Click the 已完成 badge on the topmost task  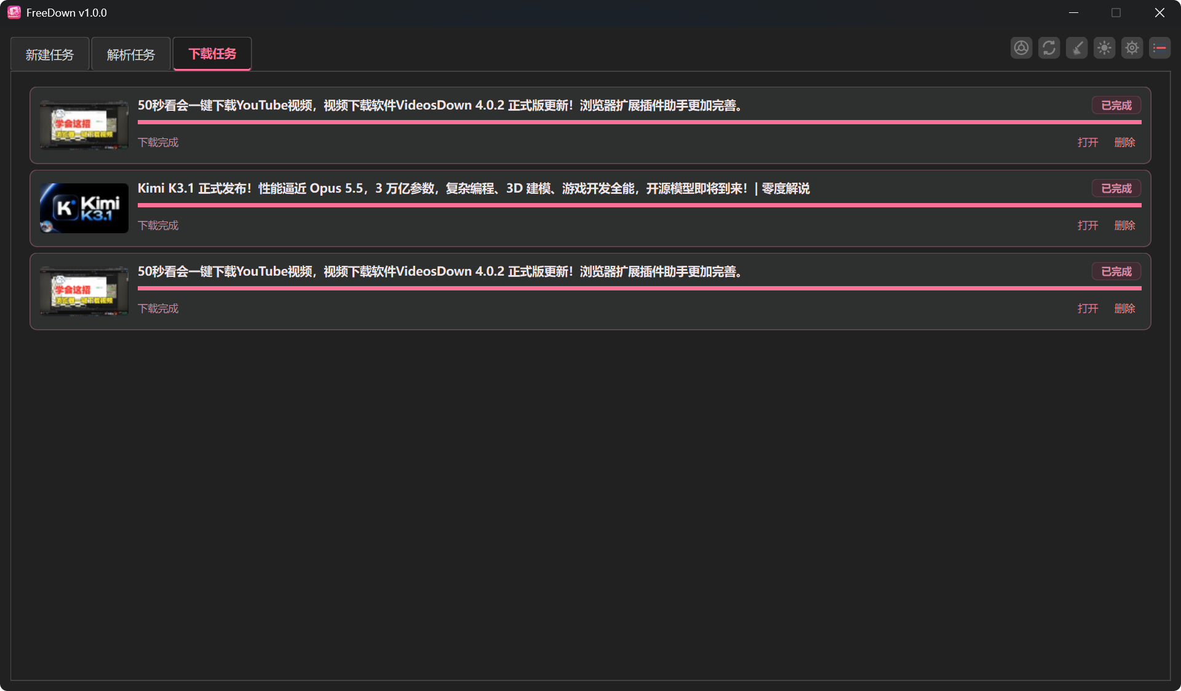click(x=1116, y=105)
